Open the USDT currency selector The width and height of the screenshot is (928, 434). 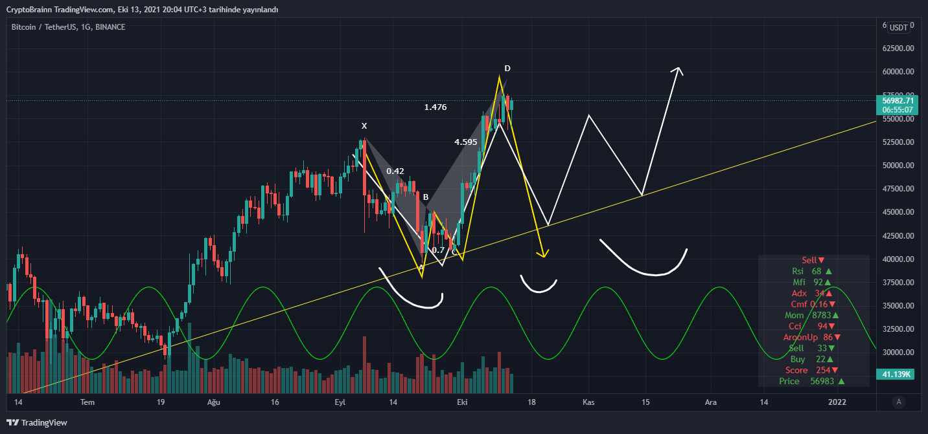(x=898, y=27)
